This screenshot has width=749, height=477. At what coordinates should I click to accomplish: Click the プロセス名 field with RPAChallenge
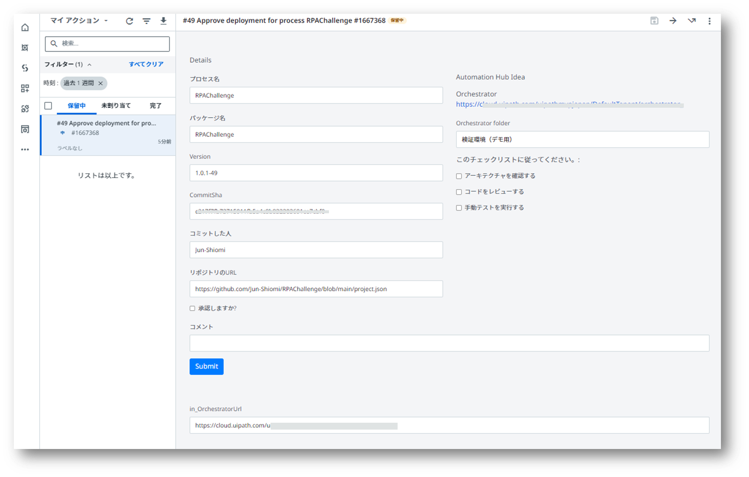(x=316, y=96)
